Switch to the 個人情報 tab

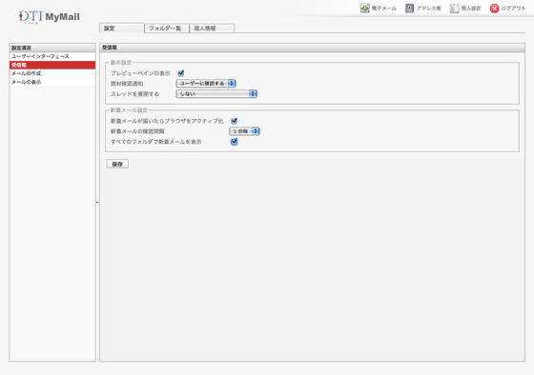pos(212,29)
